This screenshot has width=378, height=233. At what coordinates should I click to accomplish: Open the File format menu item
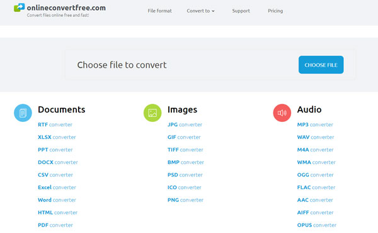159,11
